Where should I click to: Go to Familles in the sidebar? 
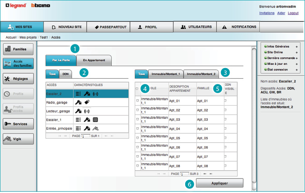[x=18, y=50]
